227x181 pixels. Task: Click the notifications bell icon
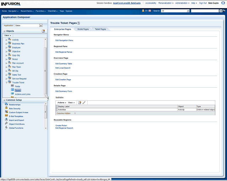143,11
